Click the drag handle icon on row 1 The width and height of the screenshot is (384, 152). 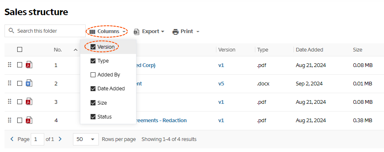(9, 65)
